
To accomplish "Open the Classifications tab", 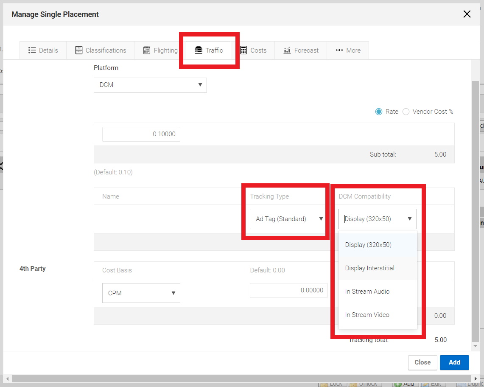I will pos(100,50).
